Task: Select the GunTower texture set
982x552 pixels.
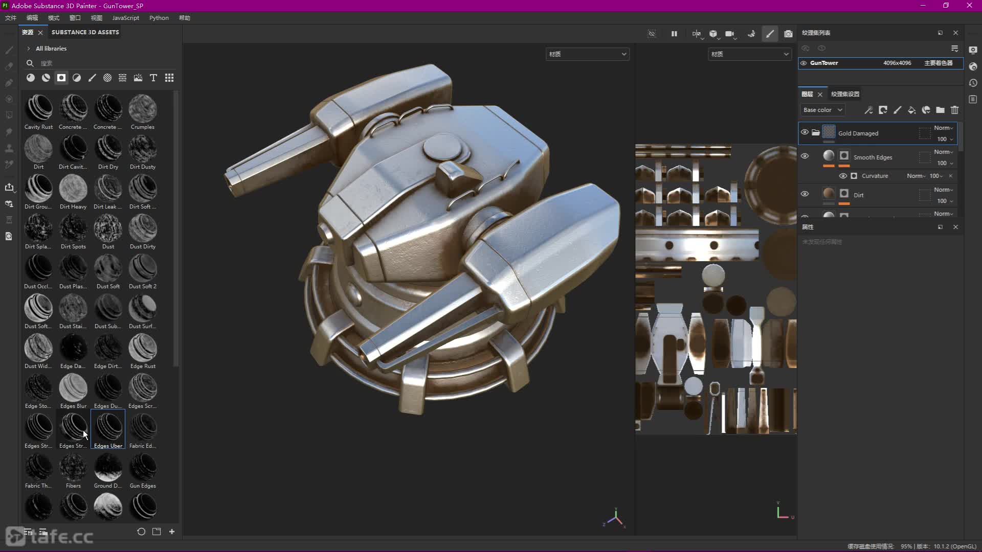Action: 824,63
